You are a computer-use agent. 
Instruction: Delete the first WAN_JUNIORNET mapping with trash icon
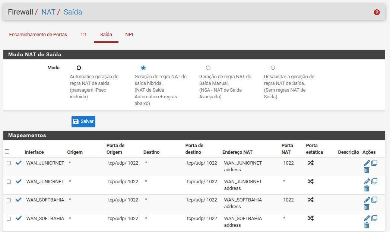pyautogui.click(x=367, y=170)
